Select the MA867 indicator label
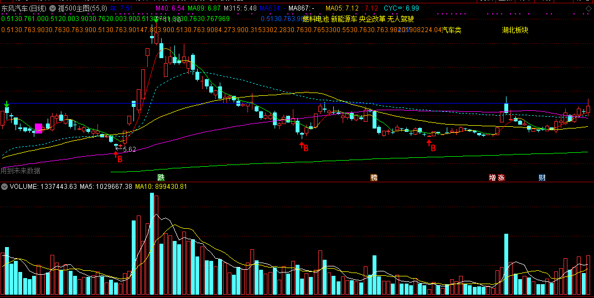This screenshot has height=298, width=594. tap(301, 8)
